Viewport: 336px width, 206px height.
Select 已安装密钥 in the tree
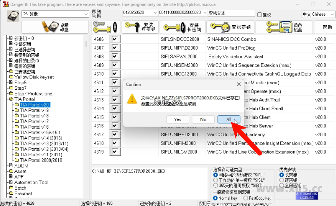[x=25, y=72]
